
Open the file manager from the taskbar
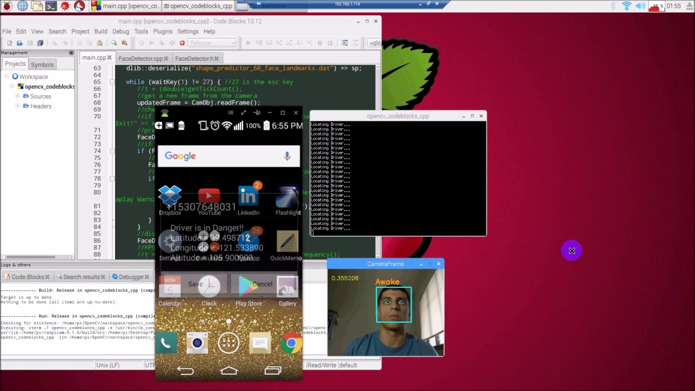pyautogui.click(x=36, y=6)
